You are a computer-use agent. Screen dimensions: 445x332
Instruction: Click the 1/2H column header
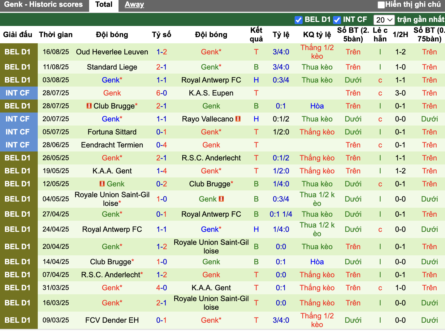[x=400, y=35]
